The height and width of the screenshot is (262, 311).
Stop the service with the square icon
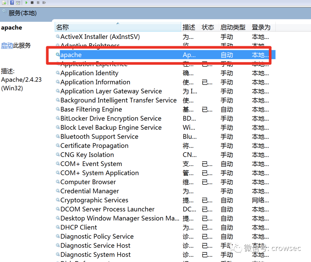coord(32,3)
